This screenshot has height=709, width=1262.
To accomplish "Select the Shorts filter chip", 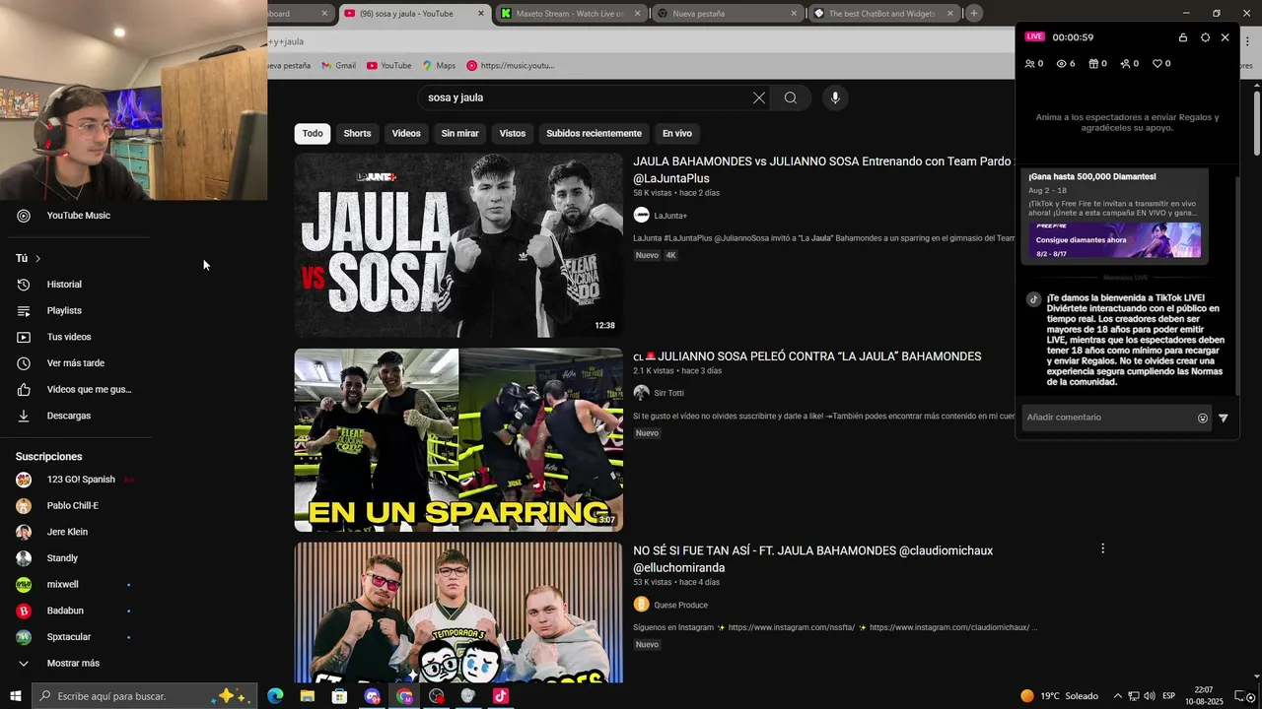I will (357, 133).
